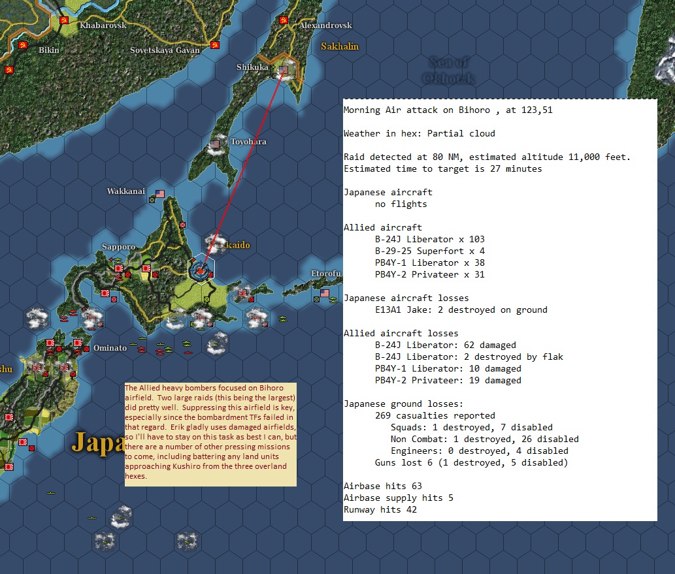Click the Soviet flag at Khabarovsk

point(64,20)
